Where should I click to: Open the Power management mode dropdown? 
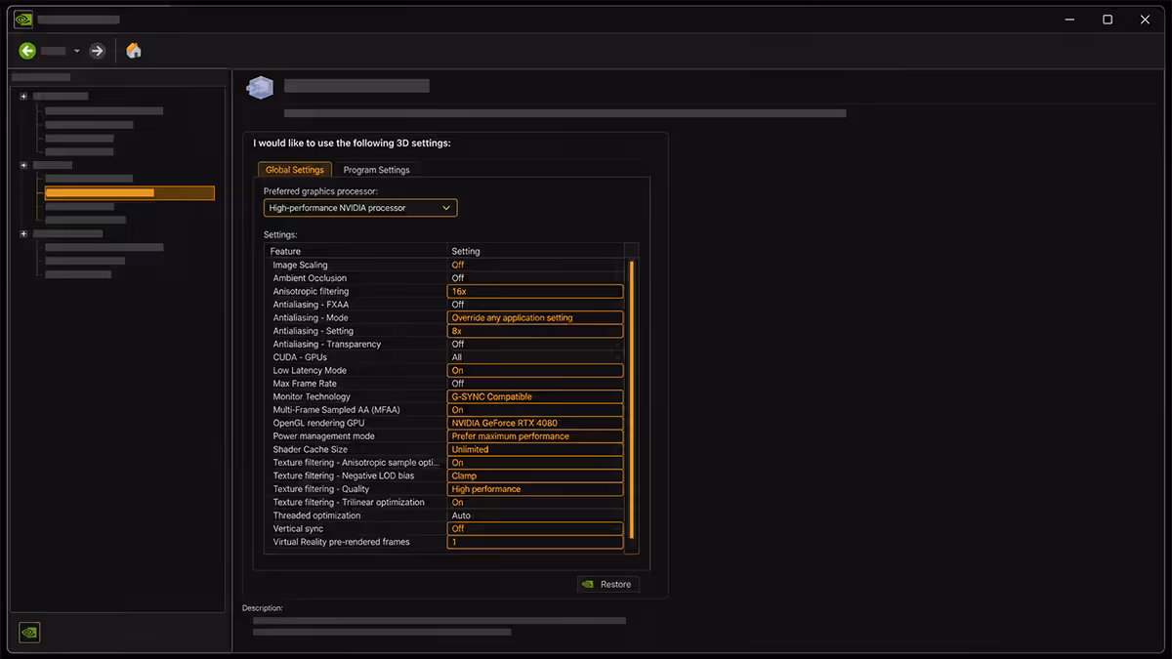pyautogui.click(x=535, y=436)
